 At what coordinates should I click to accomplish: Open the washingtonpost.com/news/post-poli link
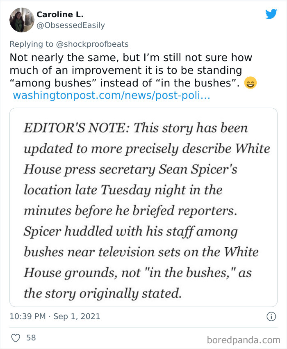111,96
